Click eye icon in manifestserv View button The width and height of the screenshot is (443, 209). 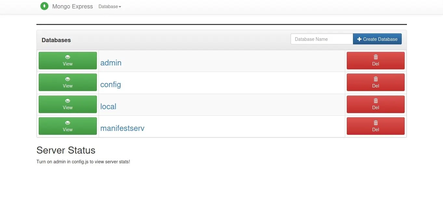point(68,123)
